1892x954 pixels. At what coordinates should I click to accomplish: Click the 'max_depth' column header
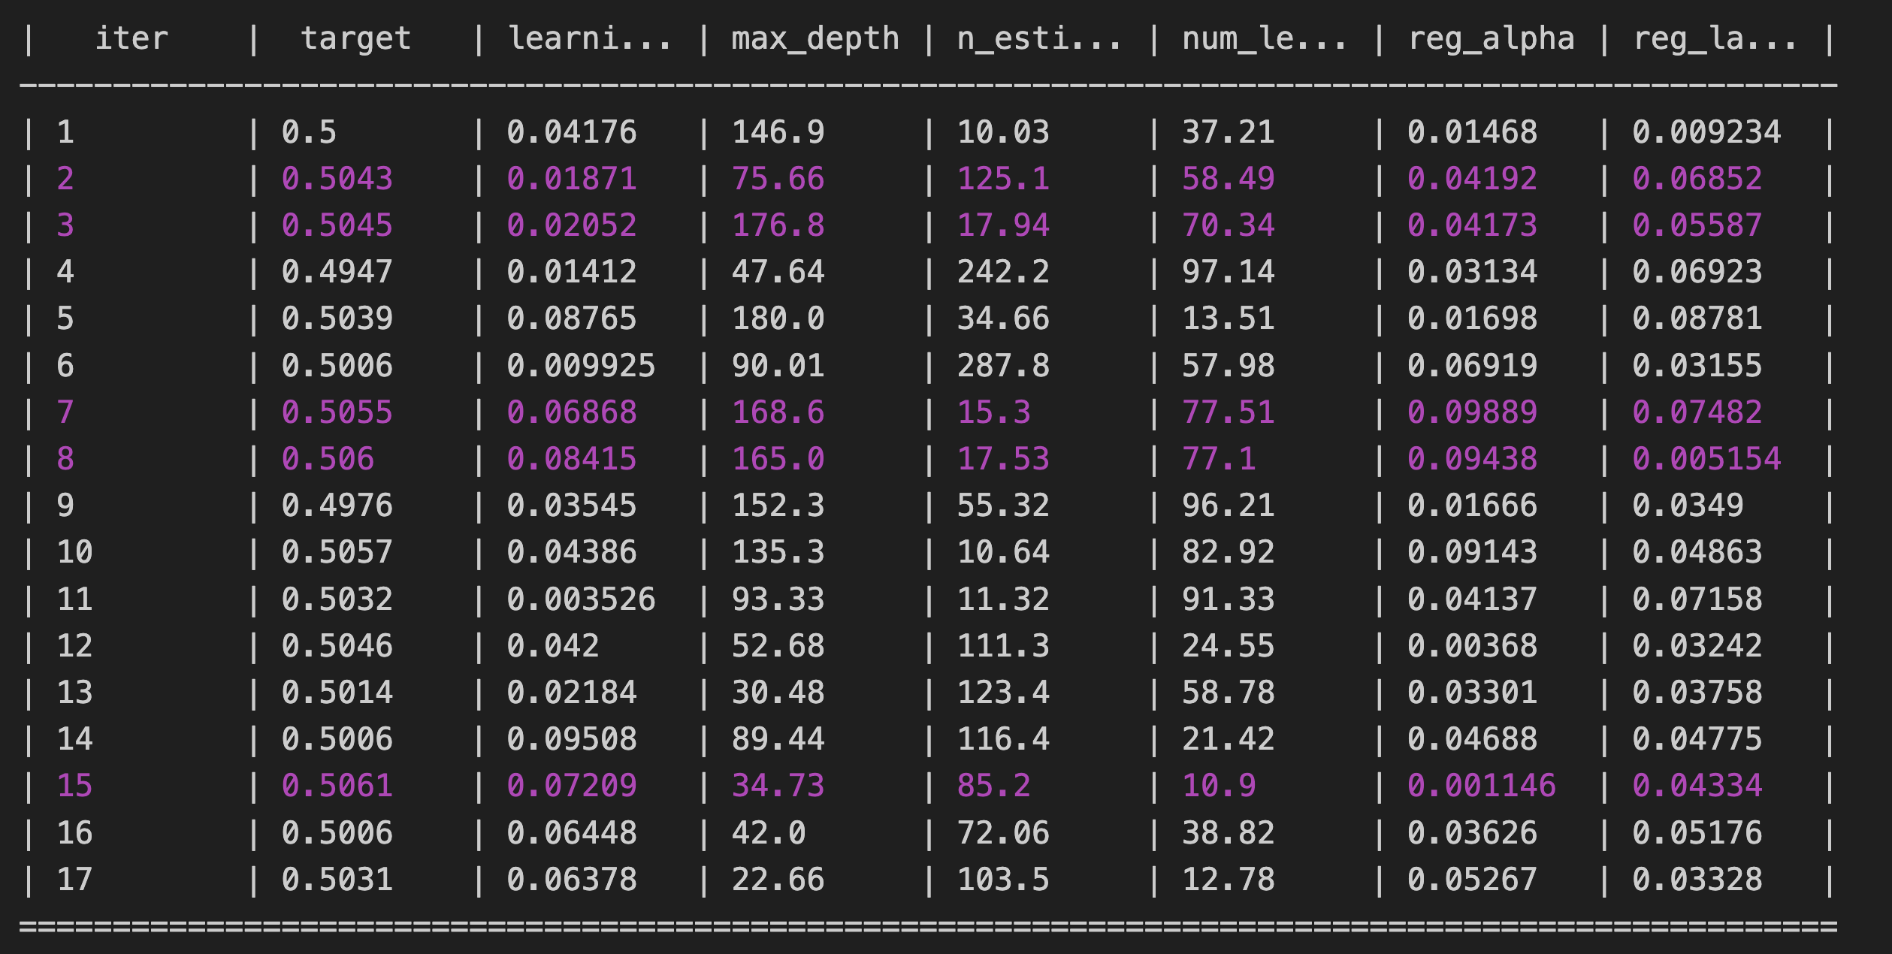click(x=815, y=38)
